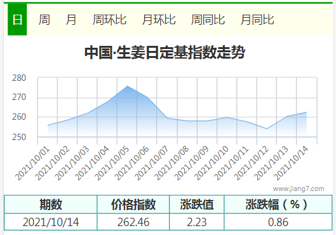Click the 价格指数 column header
The image size is (336, 235).
click(x=133, y=204)
